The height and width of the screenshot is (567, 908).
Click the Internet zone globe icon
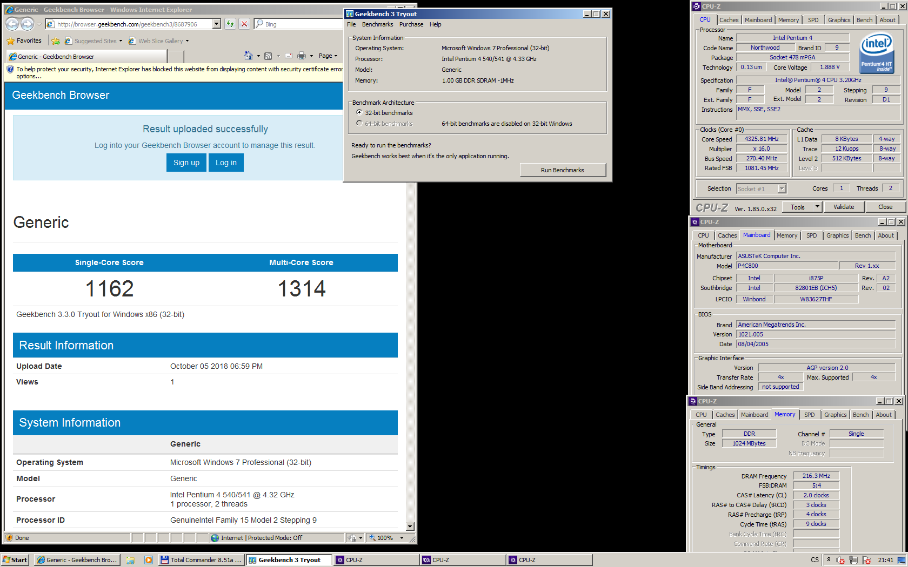click(x=215, y=538)
